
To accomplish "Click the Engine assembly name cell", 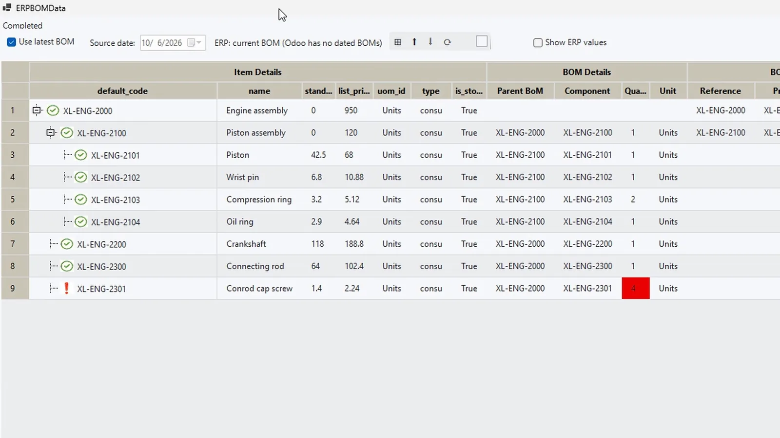I will (259, 110).
